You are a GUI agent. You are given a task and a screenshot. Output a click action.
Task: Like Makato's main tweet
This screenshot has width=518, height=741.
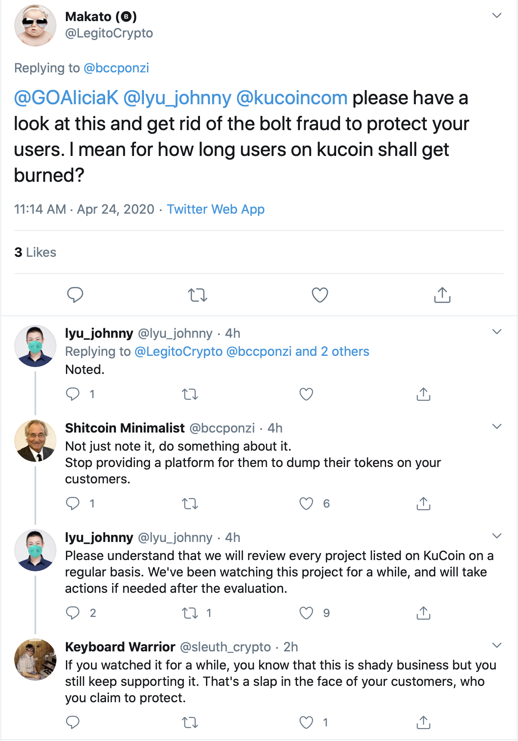click(x=320, y=295)
